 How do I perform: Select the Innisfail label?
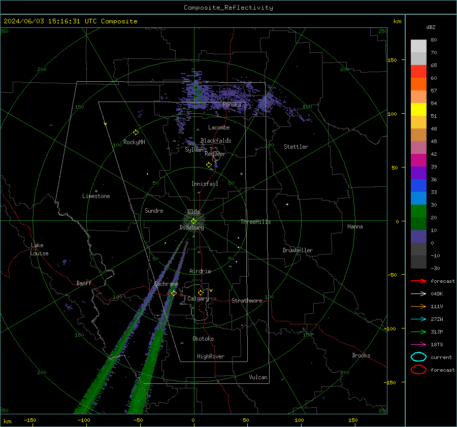coord(205,184)
